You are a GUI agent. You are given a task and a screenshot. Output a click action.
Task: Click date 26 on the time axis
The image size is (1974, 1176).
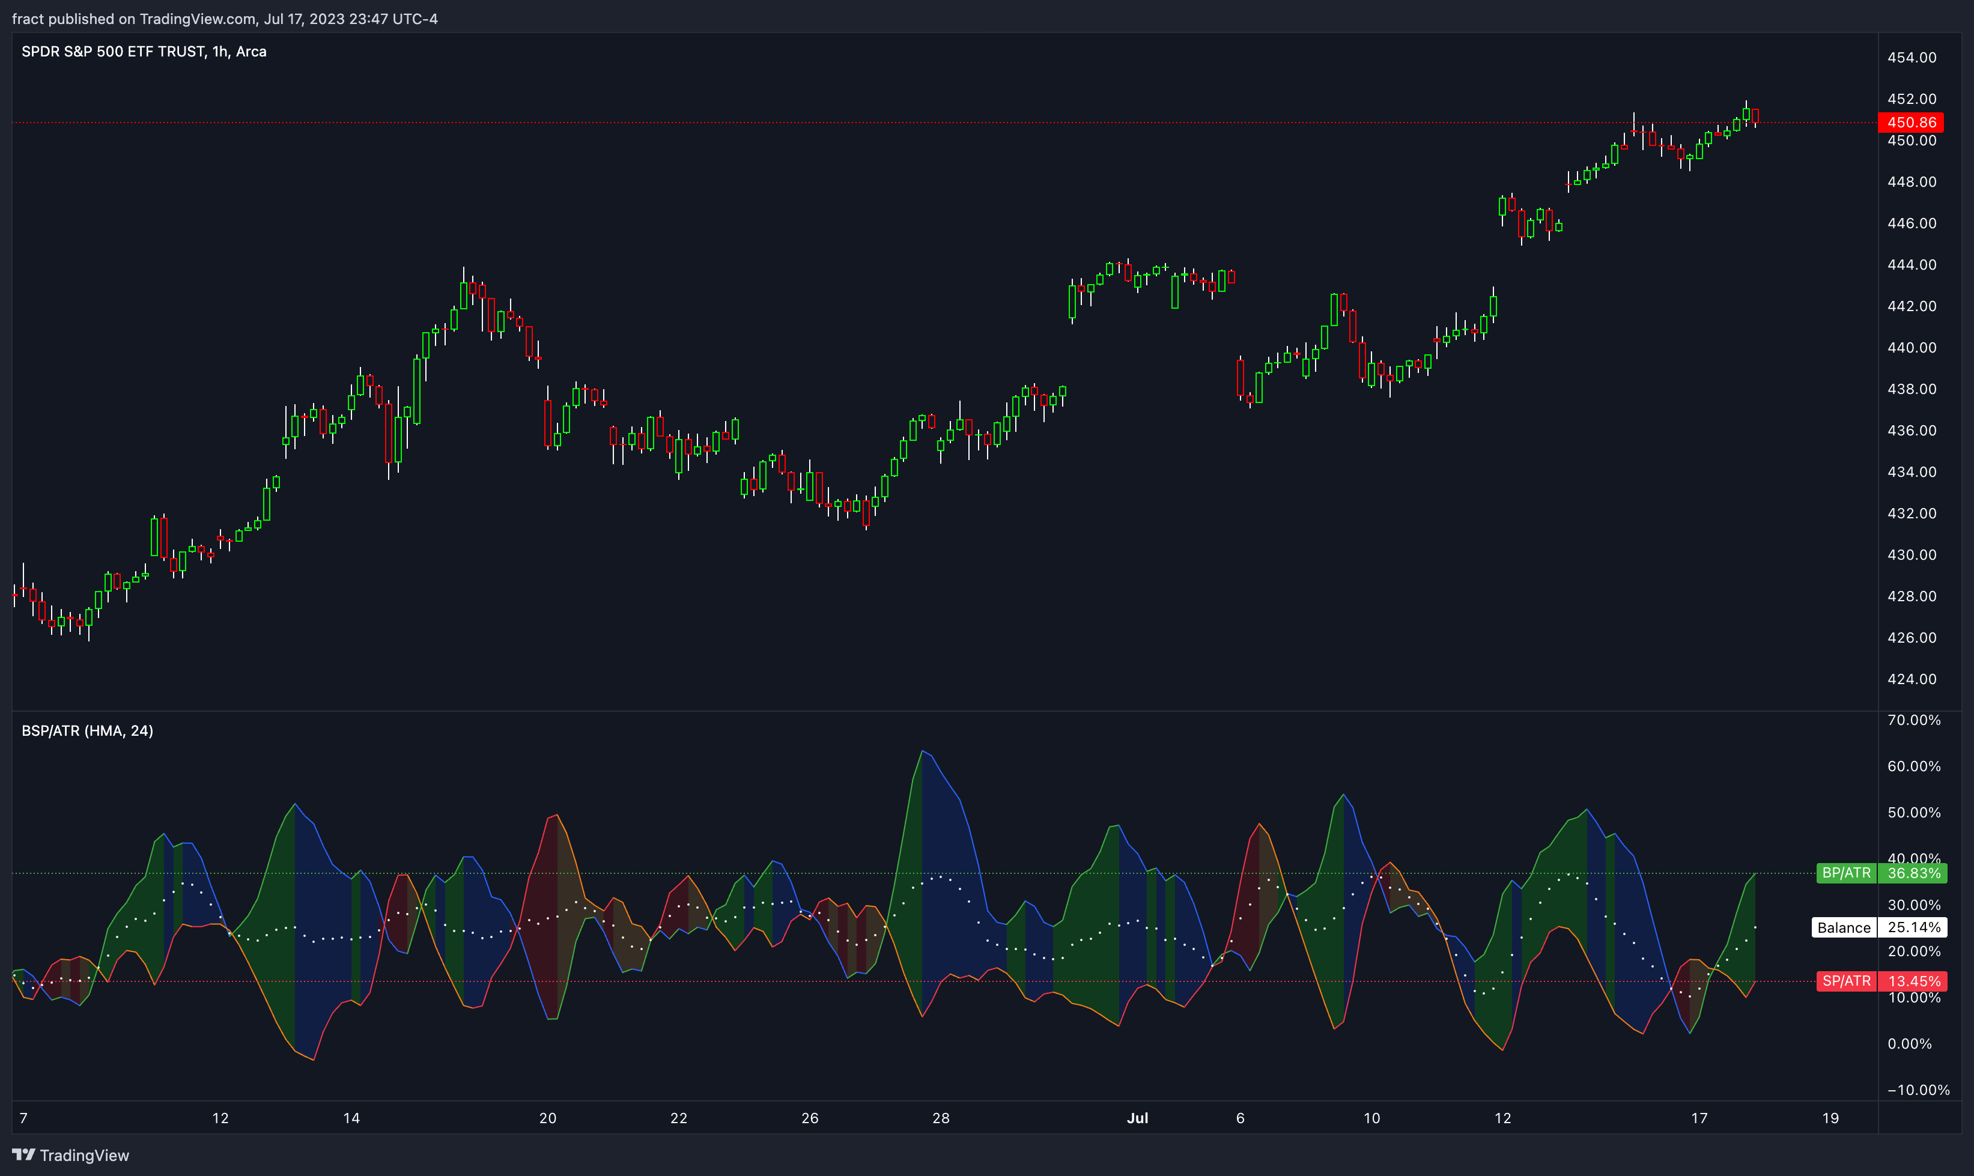coord(810,1118)
